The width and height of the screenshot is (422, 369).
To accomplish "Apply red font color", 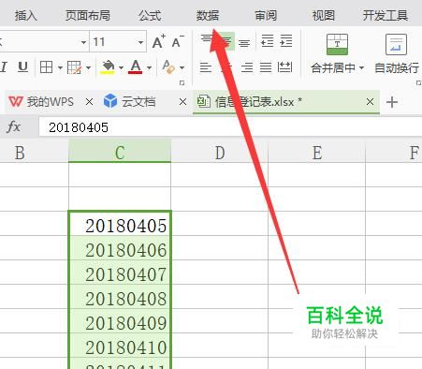I will [136, 66].
